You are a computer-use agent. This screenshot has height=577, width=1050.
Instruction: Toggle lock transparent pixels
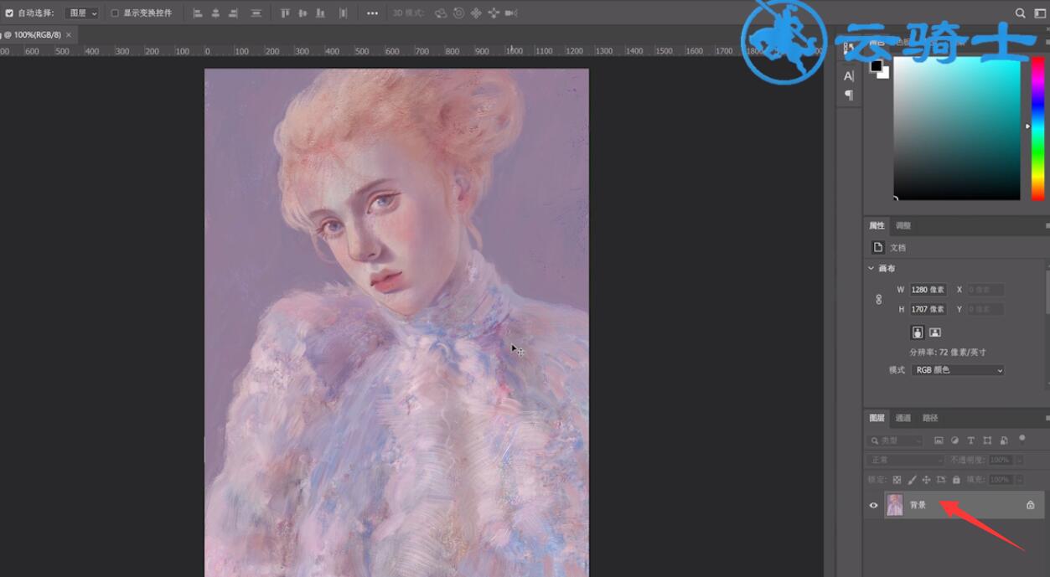point(897,480)
